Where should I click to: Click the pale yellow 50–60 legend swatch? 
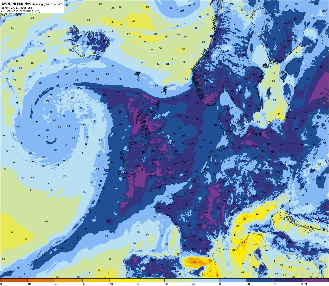[151, 280]
